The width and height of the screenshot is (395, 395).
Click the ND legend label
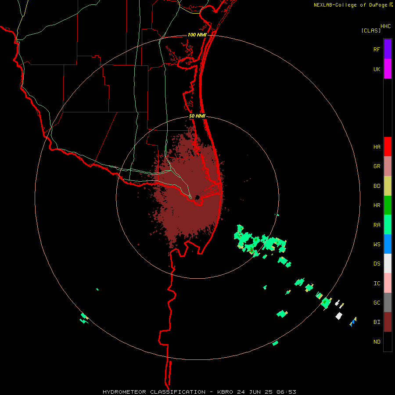coord(377,342)
